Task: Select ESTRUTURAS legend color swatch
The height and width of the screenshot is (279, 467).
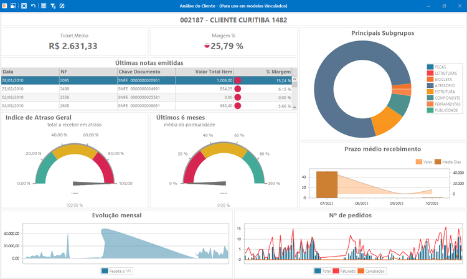Action: (x=430, y=73)
